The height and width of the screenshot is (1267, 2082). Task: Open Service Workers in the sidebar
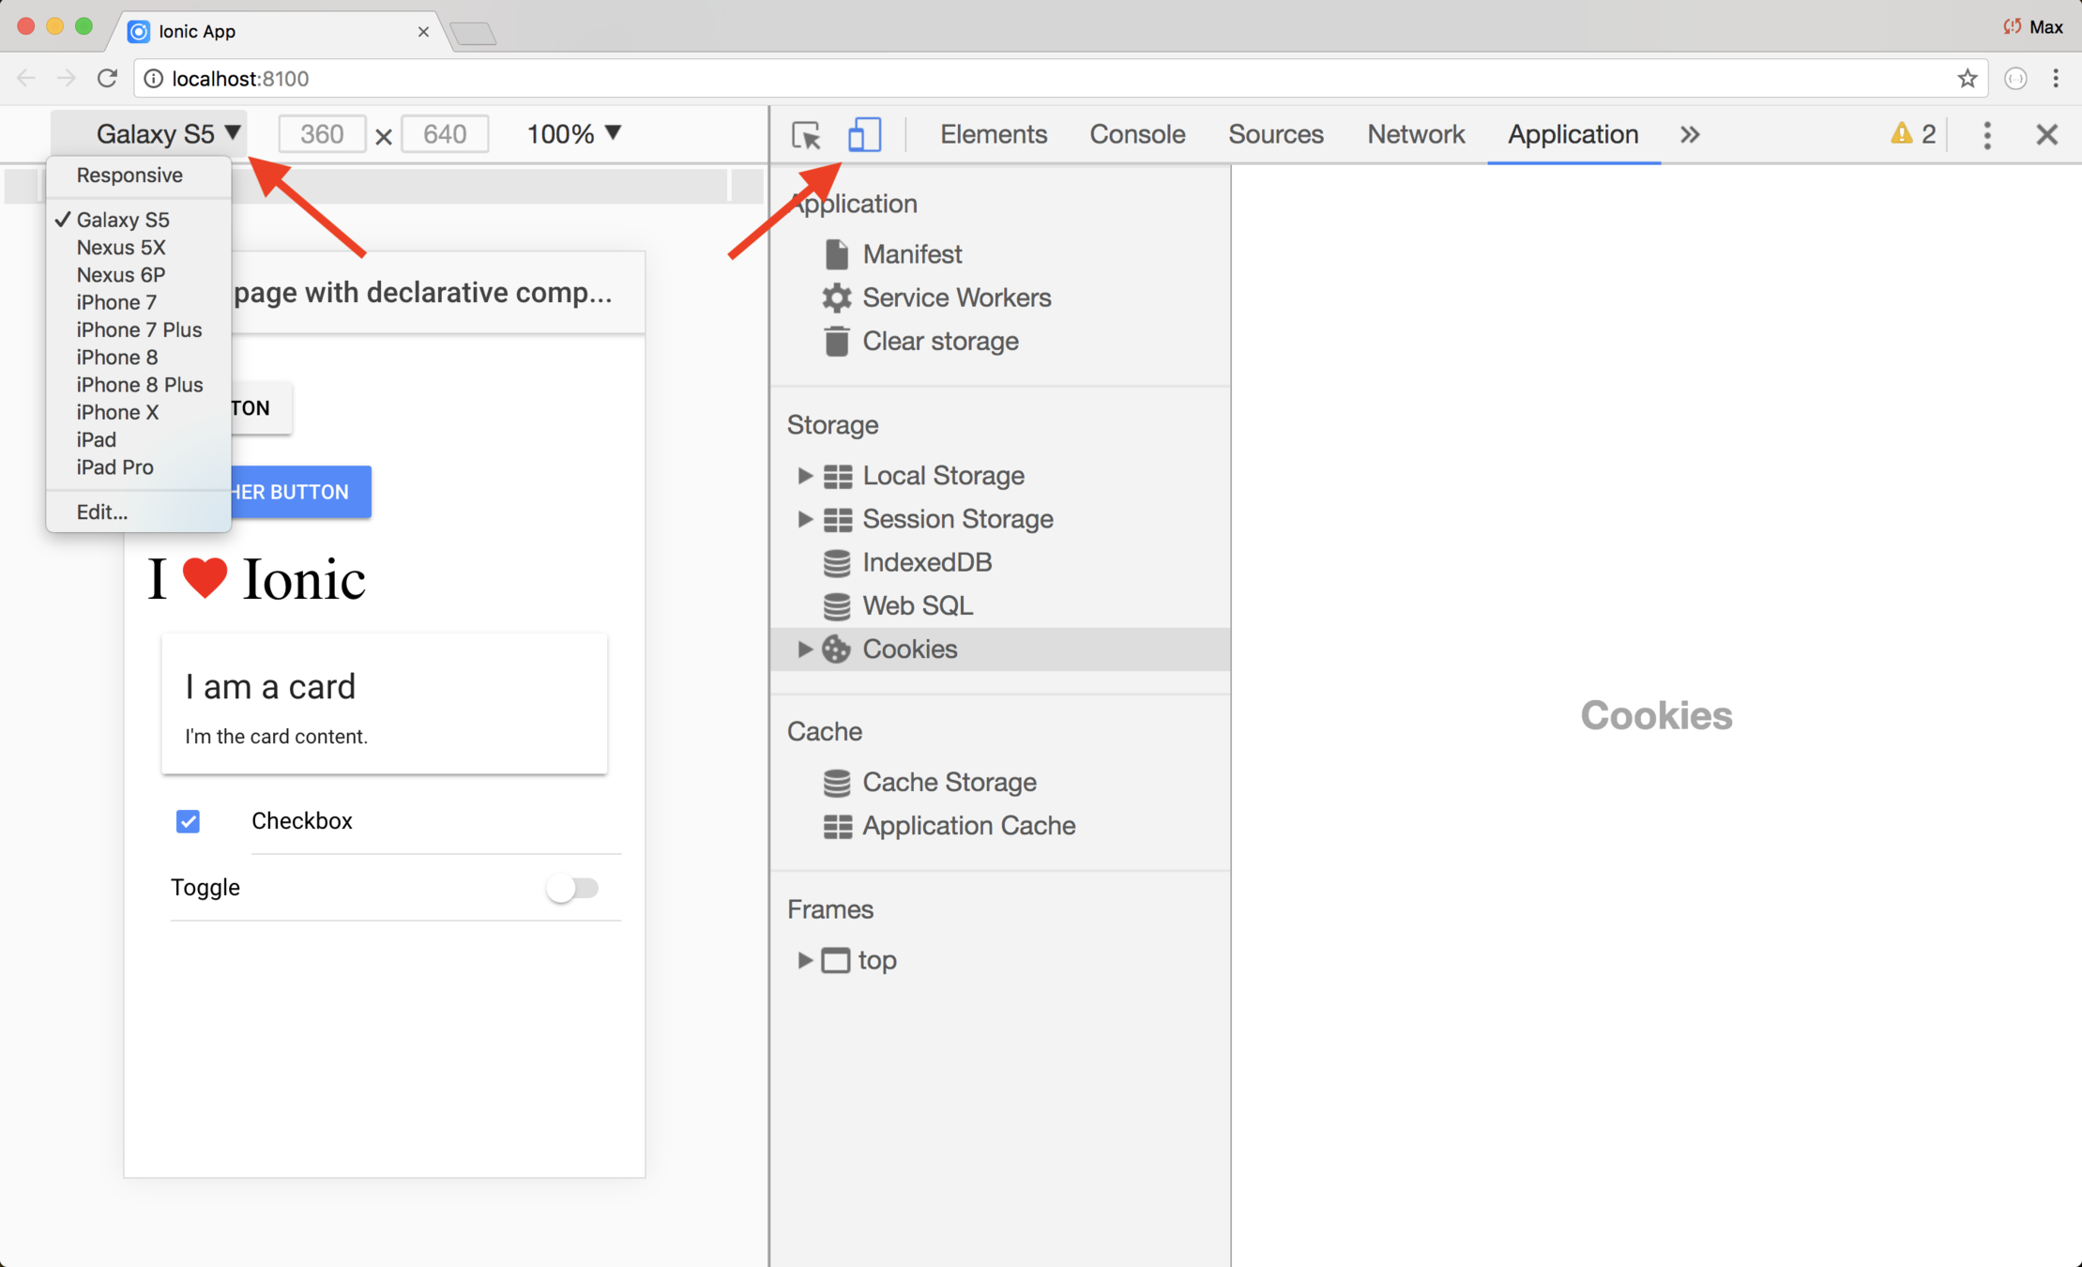[x=956, y=298]
